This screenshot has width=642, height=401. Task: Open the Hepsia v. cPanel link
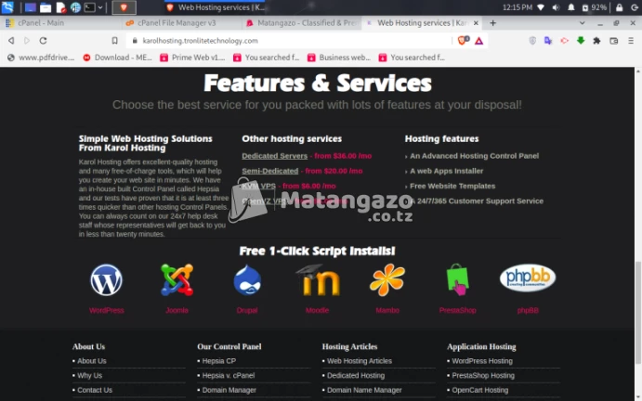pyautogui.click(x=228, y=375)
